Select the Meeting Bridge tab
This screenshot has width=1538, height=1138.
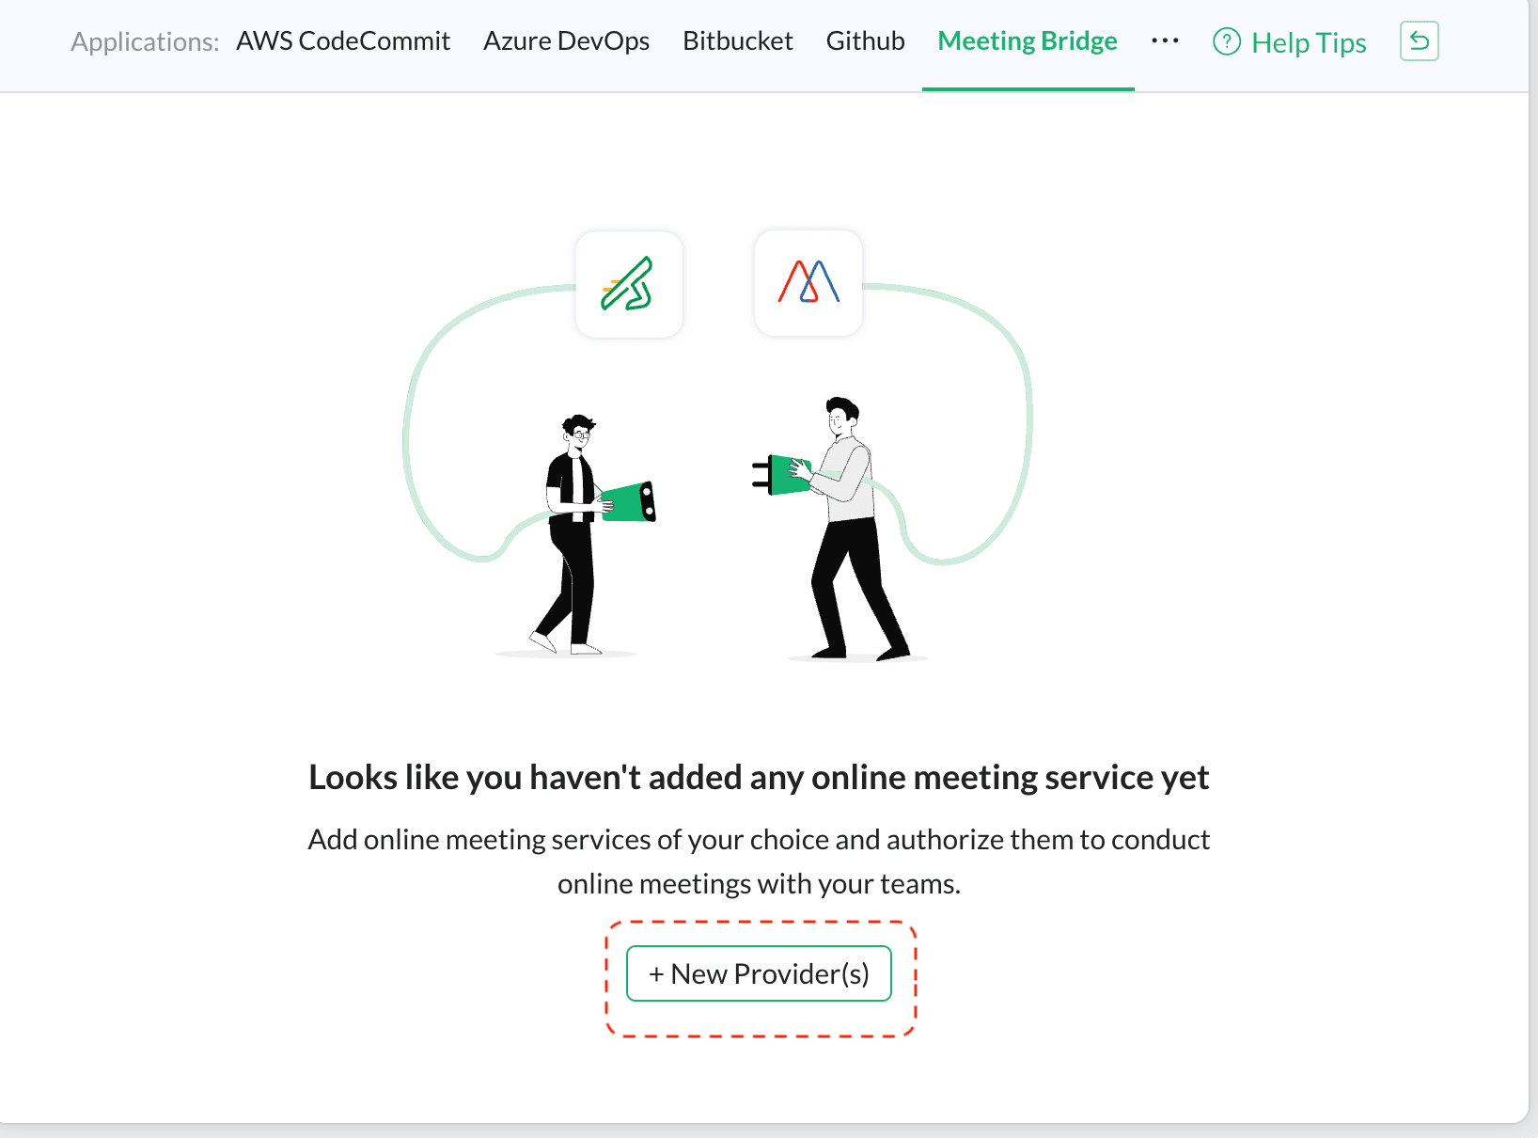1028,41
